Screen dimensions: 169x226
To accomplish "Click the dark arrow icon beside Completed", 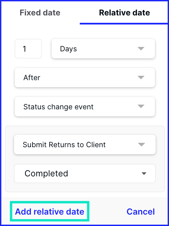I will 144,174.
